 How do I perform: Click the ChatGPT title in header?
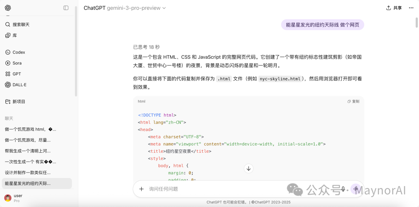coord(95,8)
